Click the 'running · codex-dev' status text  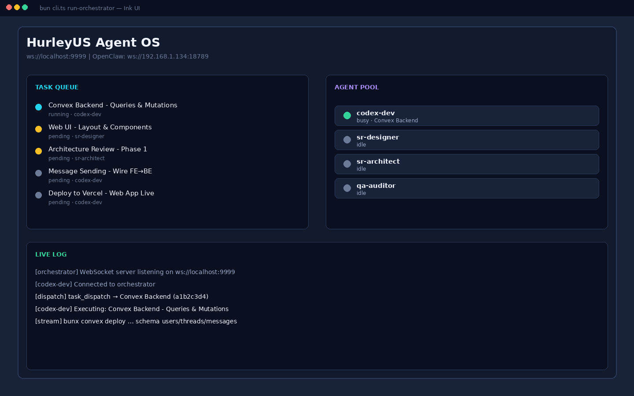(x=75, y=114)
